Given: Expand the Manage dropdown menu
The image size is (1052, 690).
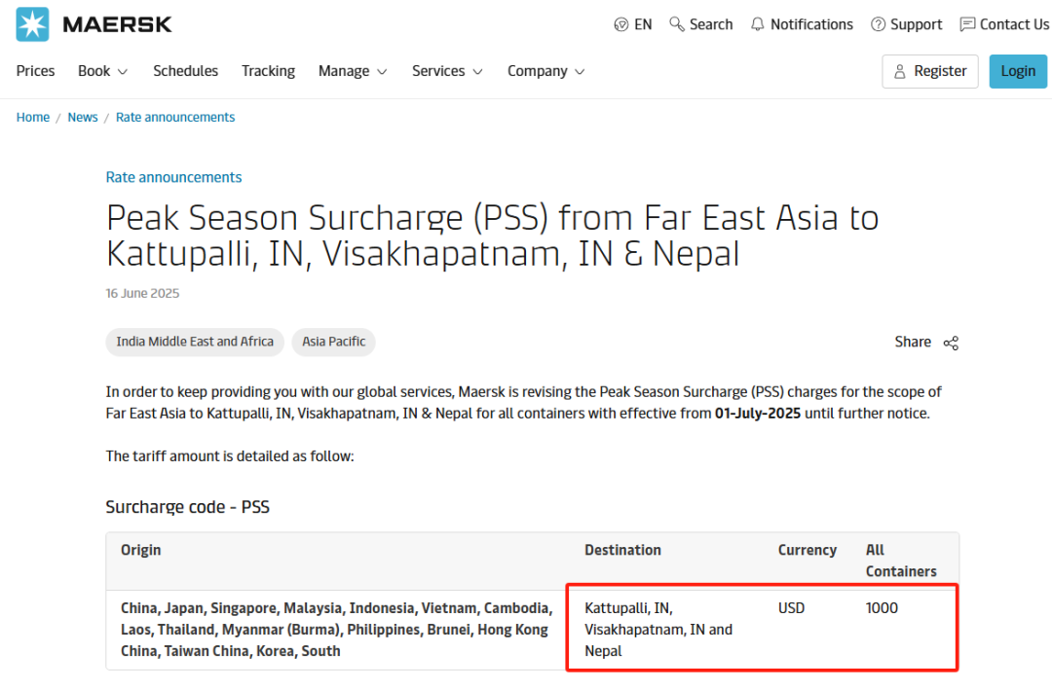Looking at the screenshot, I should point(353,71).
